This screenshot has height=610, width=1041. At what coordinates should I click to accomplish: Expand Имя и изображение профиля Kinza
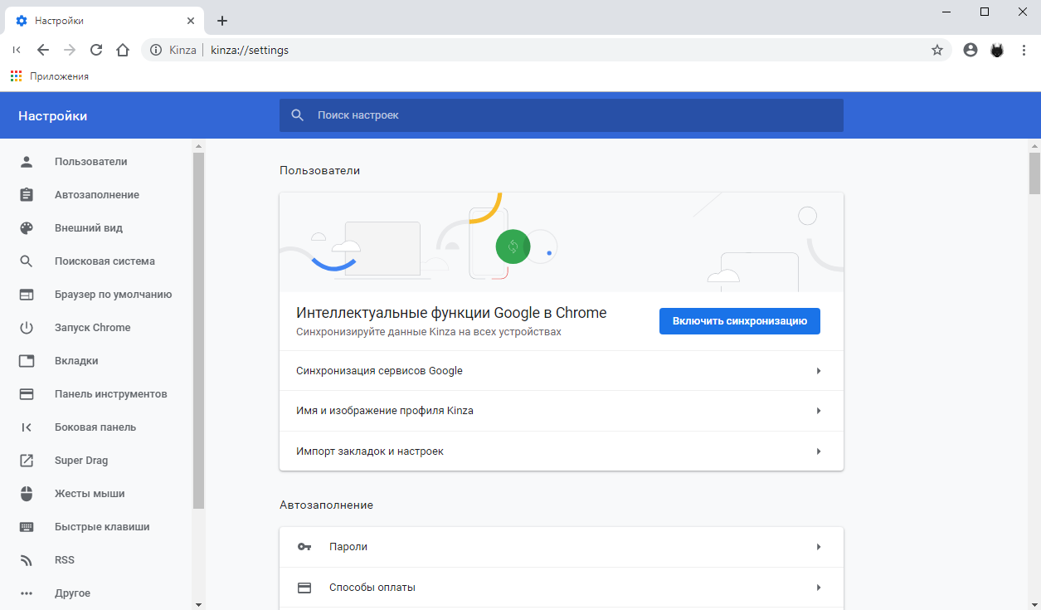(x=561, y=411)
